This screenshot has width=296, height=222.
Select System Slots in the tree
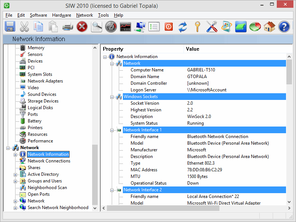coord(40,74)
